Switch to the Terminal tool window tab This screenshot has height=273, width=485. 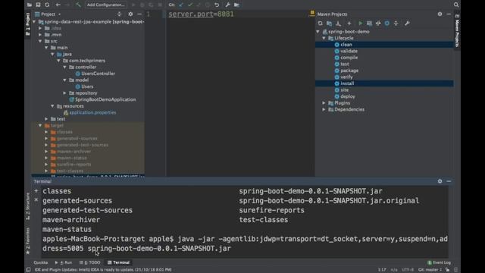118,262
